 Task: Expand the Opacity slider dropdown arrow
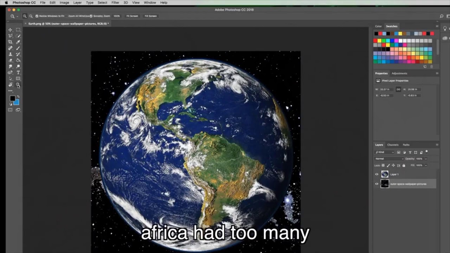426,159
